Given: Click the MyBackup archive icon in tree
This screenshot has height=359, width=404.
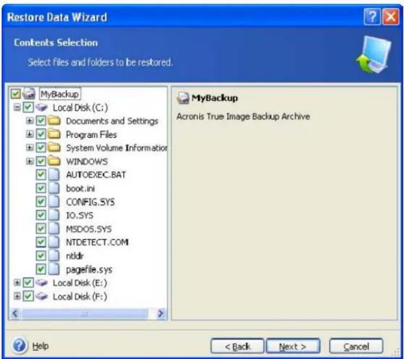Looking at the screenshot, I should coord(29,94).
